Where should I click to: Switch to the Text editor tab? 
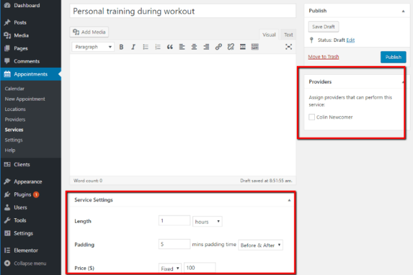288,35
